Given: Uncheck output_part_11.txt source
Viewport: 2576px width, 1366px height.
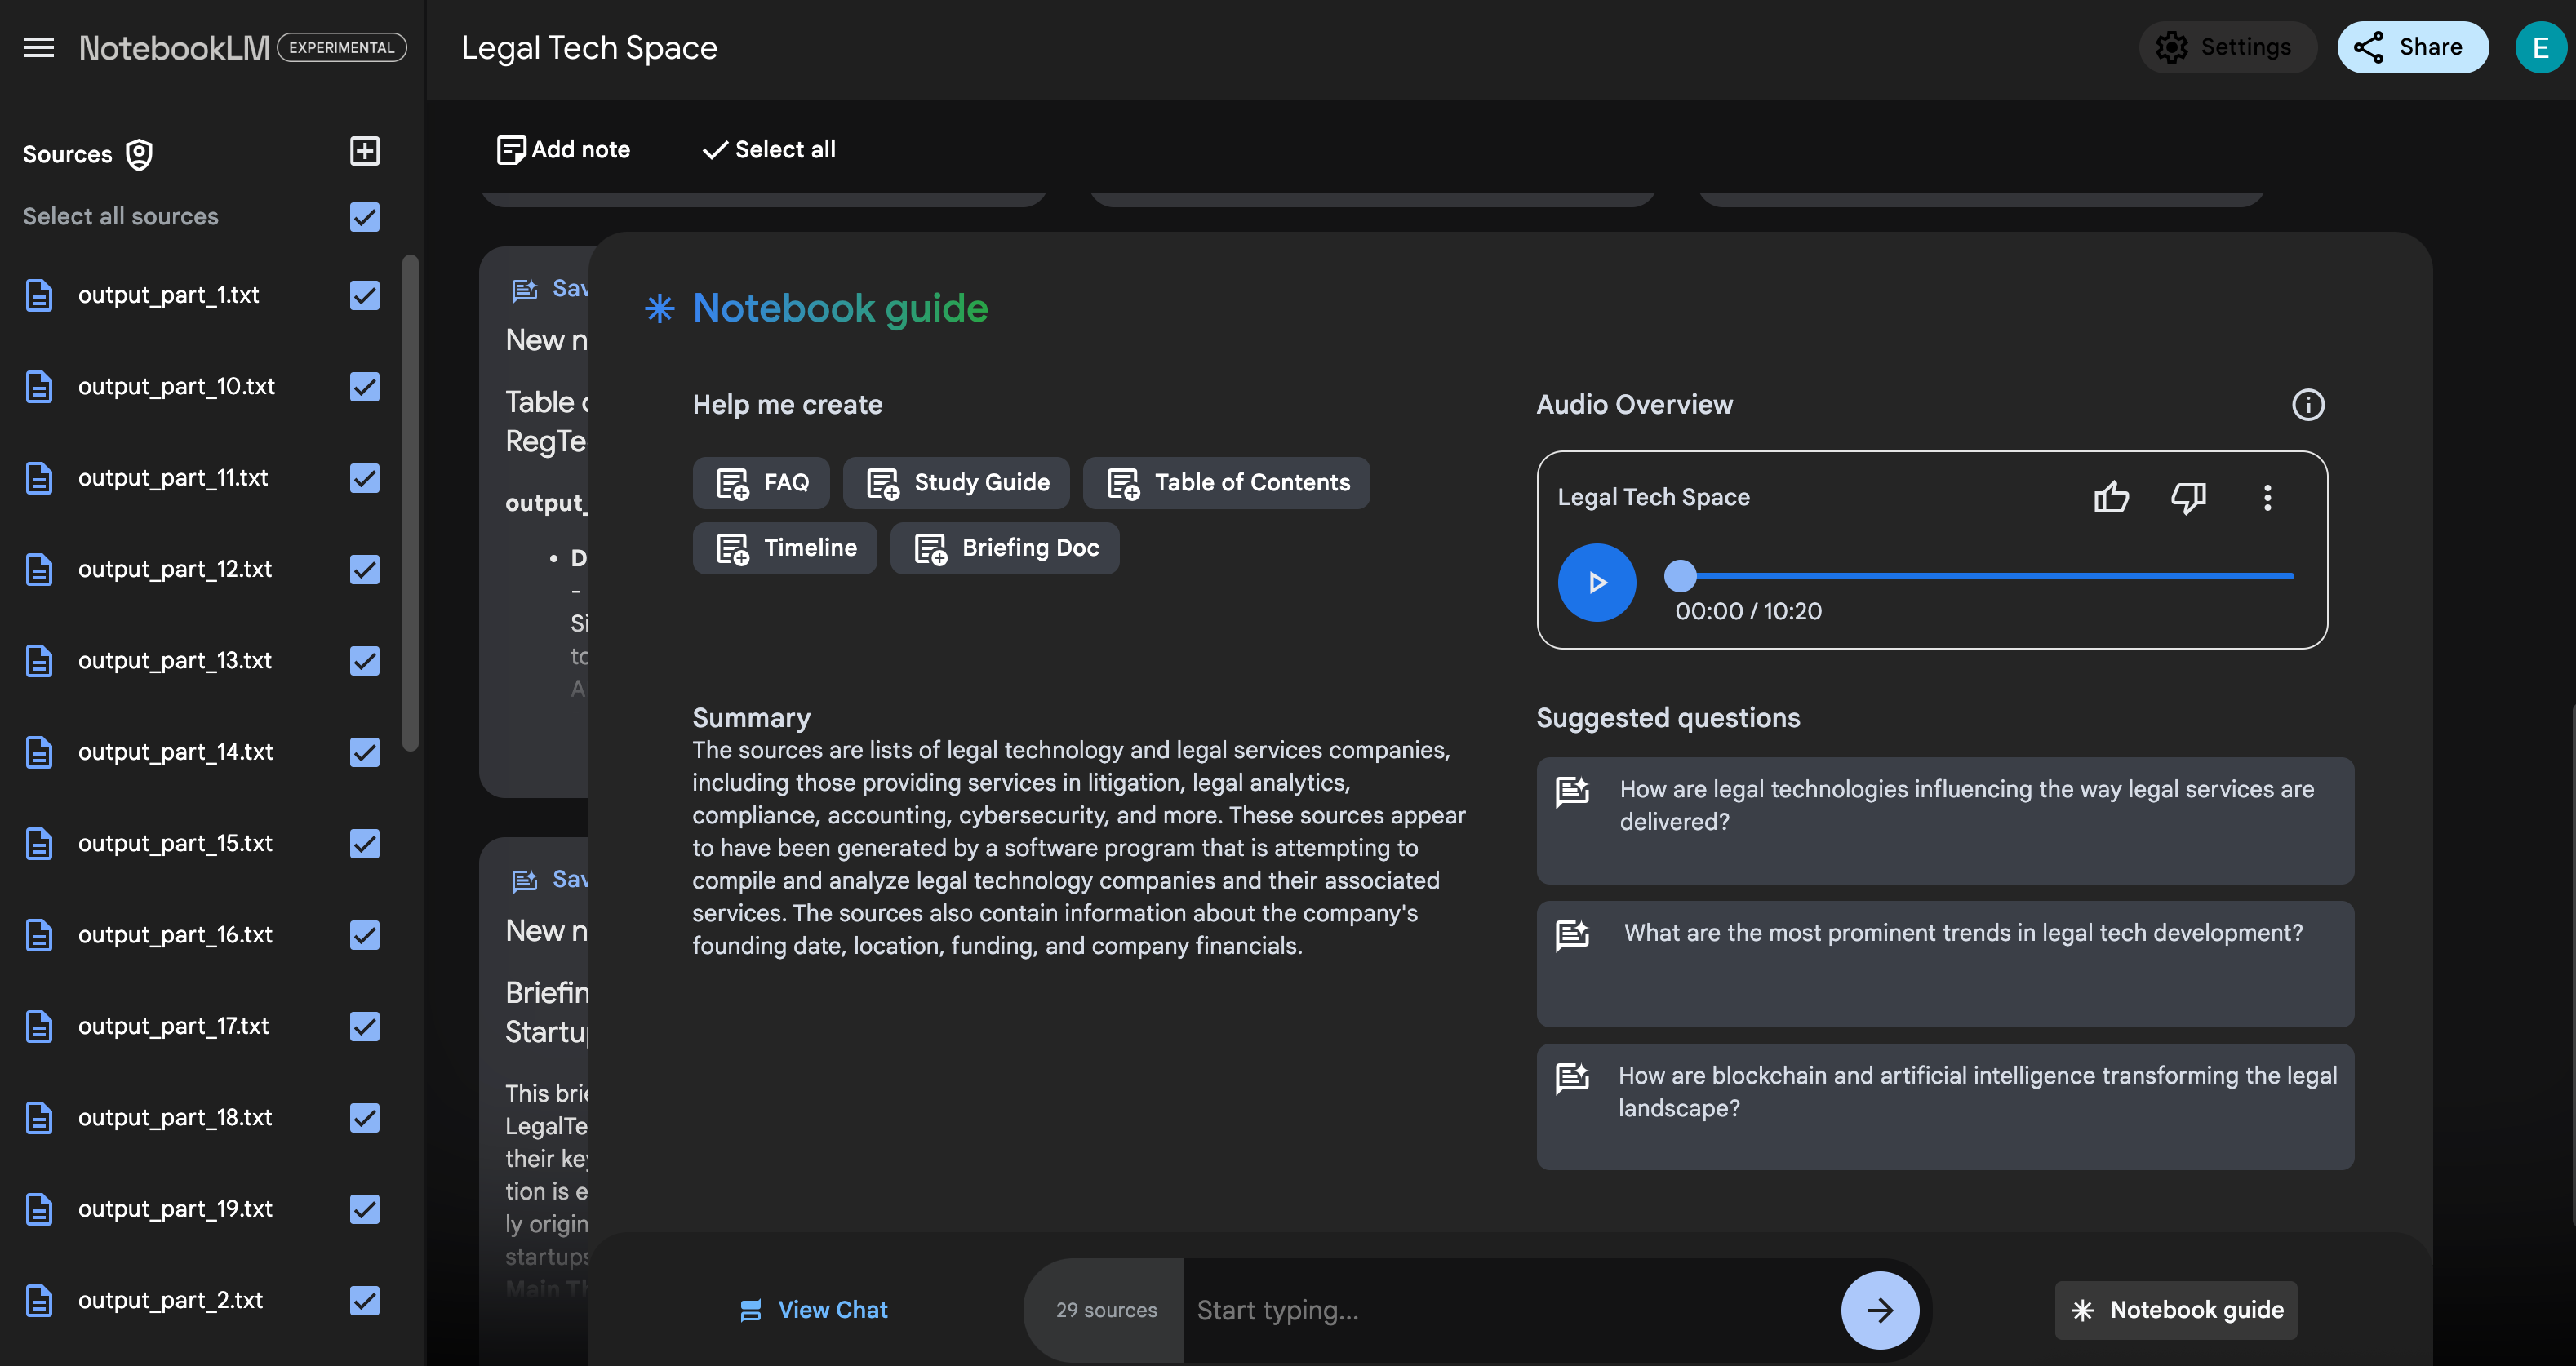Looking at the screenshot, I should click(364, 478).
